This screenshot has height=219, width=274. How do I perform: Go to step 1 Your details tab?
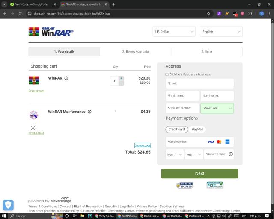pos(64,52)
